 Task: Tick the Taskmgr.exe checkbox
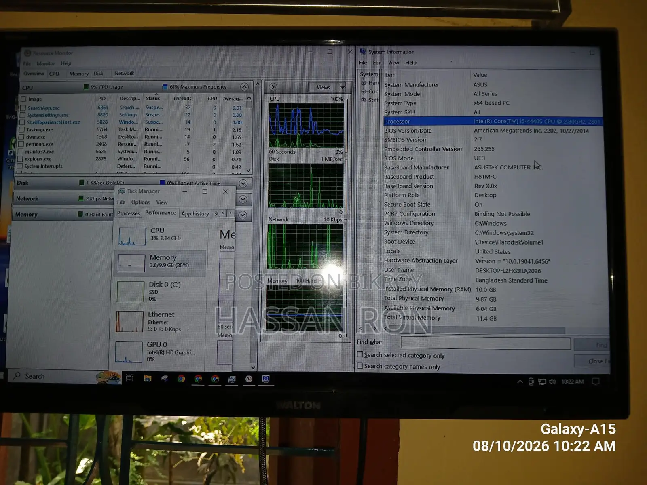click(22, 130)
